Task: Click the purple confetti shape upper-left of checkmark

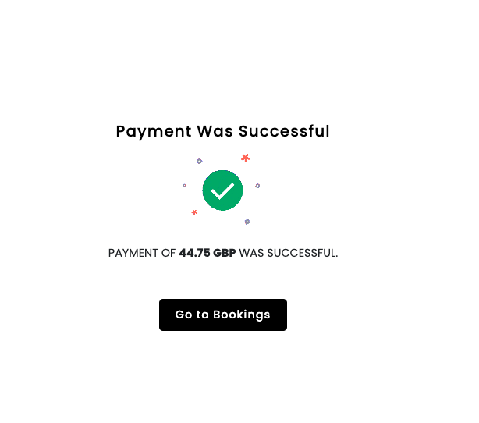Action: coord(199,161)
